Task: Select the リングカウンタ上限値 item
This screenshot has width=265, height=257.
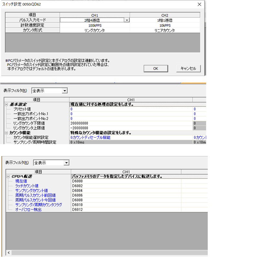Action: click(29, 128)
